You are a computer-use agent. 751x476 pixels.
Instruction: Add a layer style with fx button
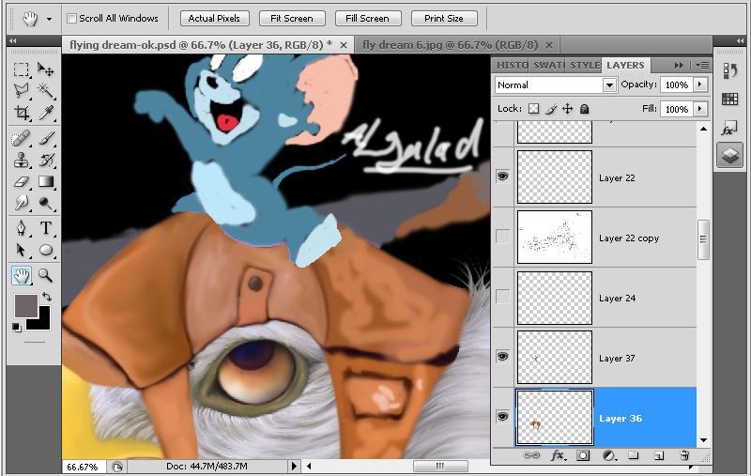(558, 455)
